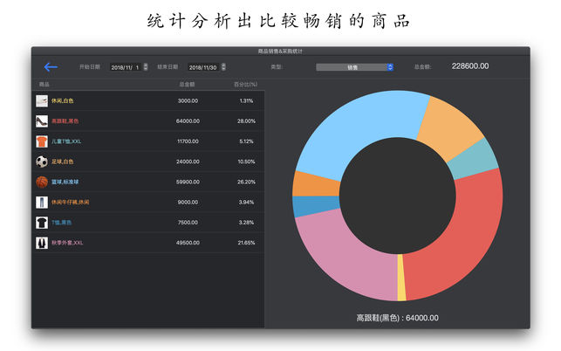The image size is (561, 351).
Task: Click the 5.12% percentage cell
Action: pos(246,141)
